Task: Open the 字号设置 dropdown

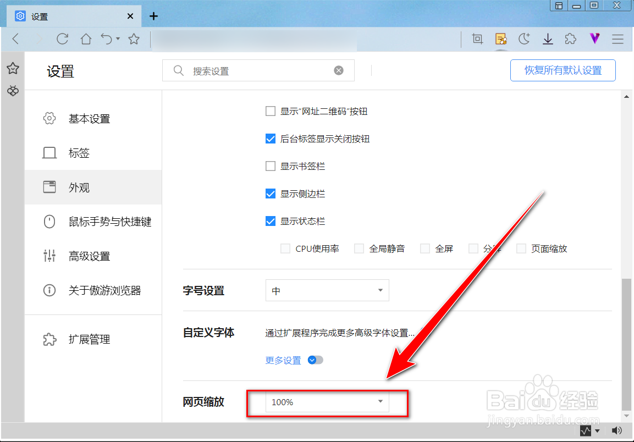Action: click(x=327, y=290)
